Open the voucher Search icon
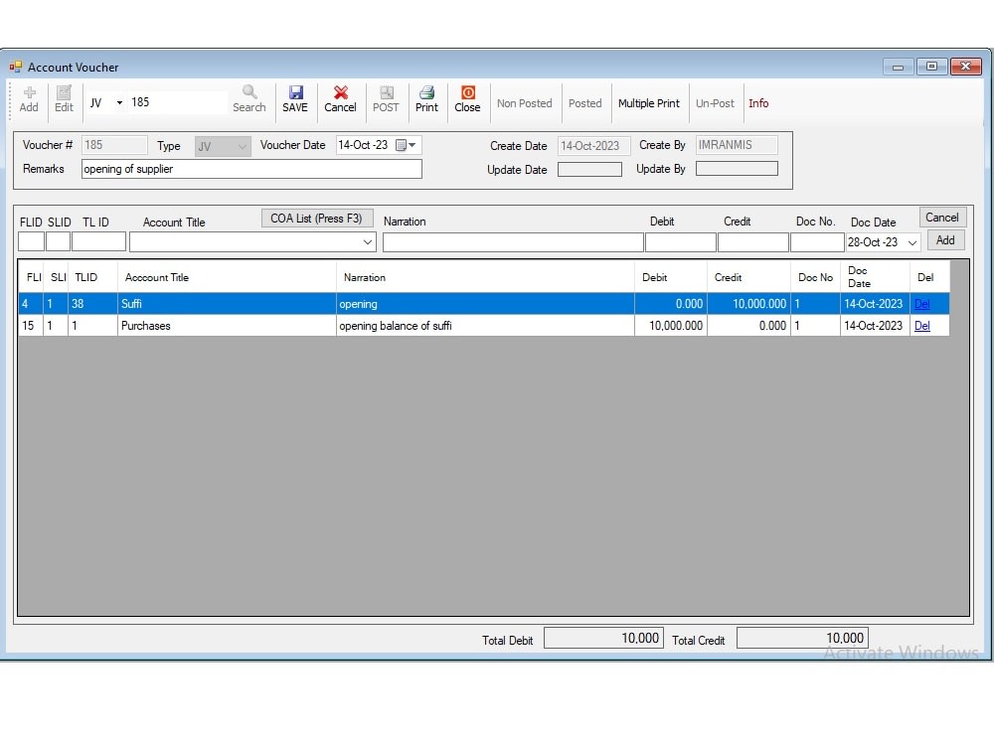This screenshot has height=745, width=994. pyautogui.click(x=248, y=99)
